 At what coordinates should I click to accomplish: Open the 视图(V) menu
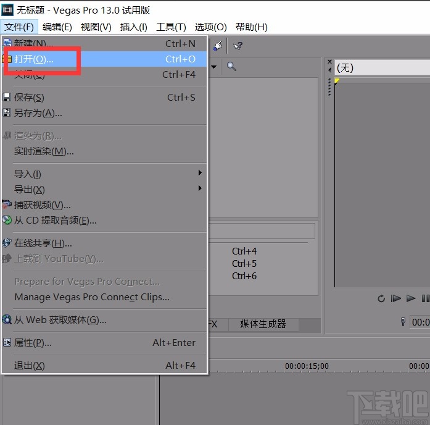(96, 27)
